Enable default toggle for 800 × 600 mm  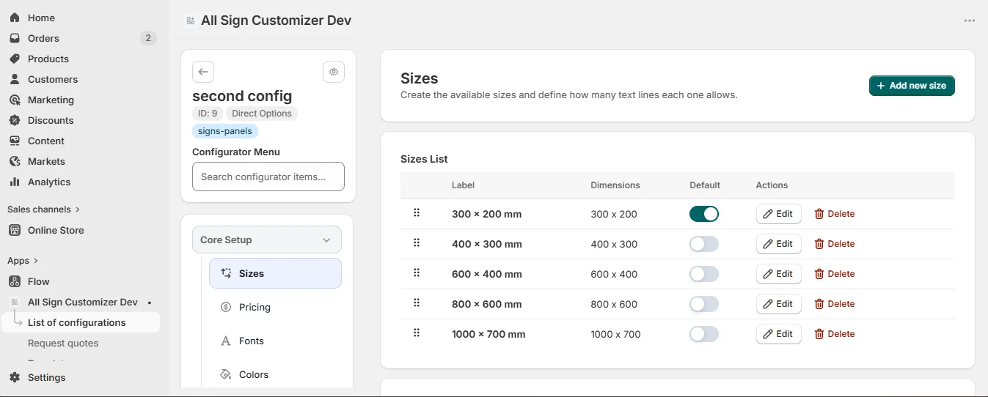coord(704,304)
